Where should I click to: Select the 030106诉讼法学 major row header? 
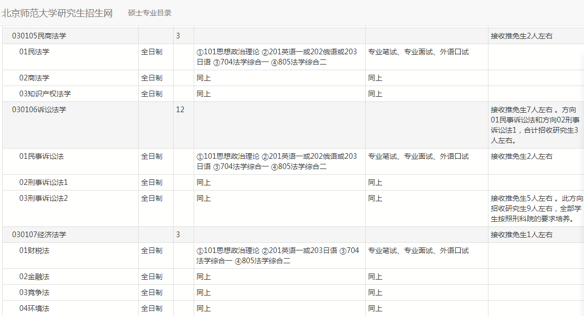click(39, 110)
